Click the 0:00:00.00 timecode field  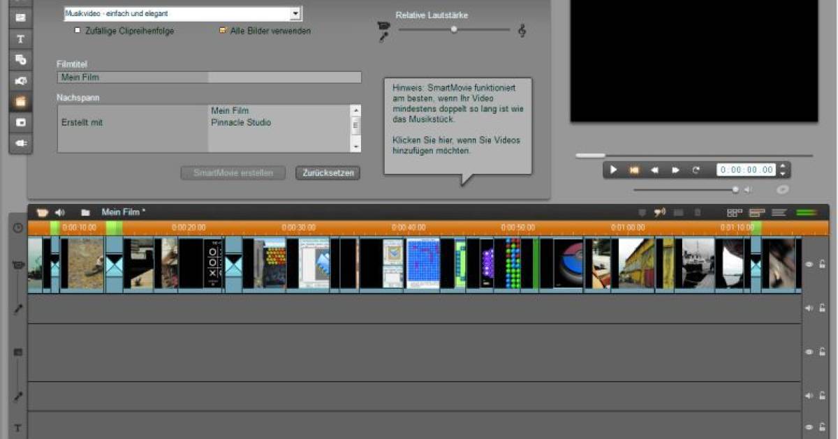point(747,170)
